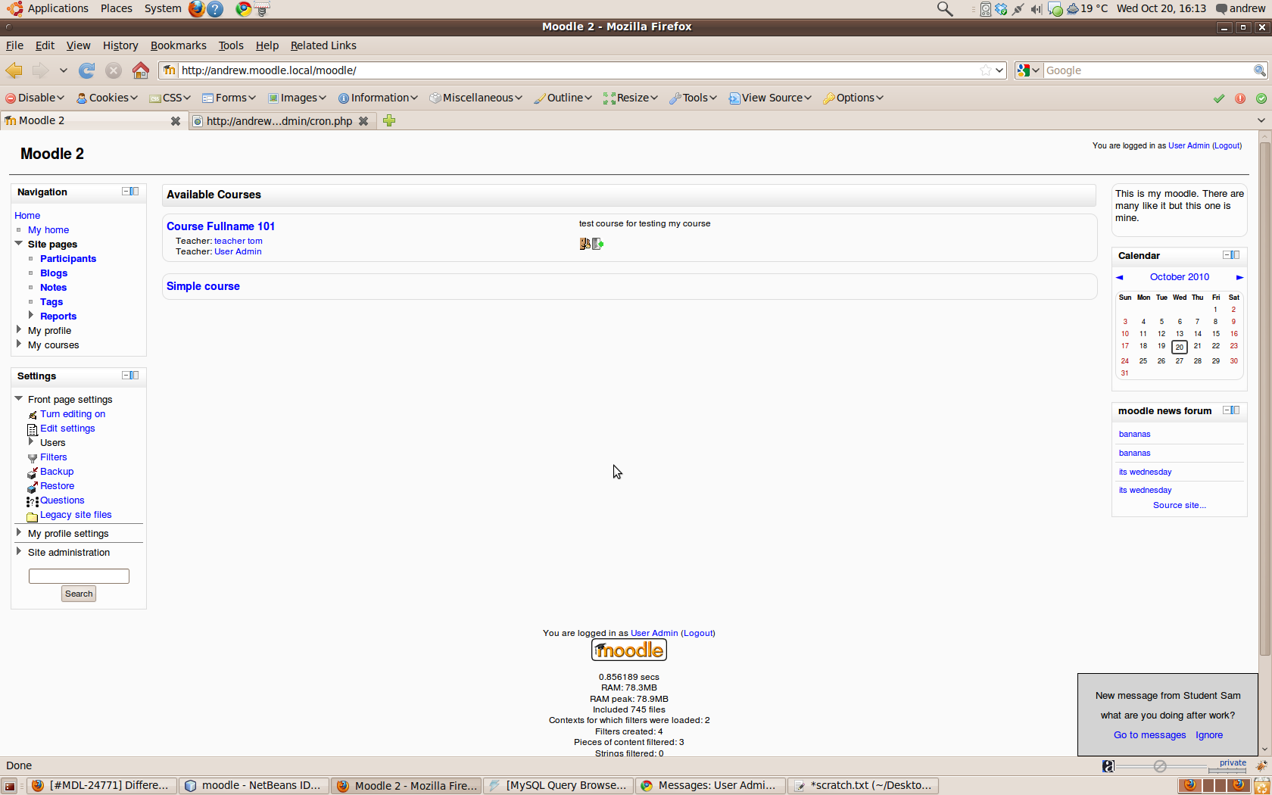Click guest access icon for Course Fullname 101
Image resolution: width=1272 pixels, height=795 pixels.
(585, 244)
